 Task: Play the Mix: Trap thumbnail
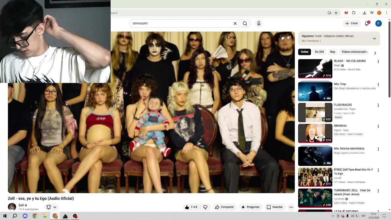tap(315, 91)
